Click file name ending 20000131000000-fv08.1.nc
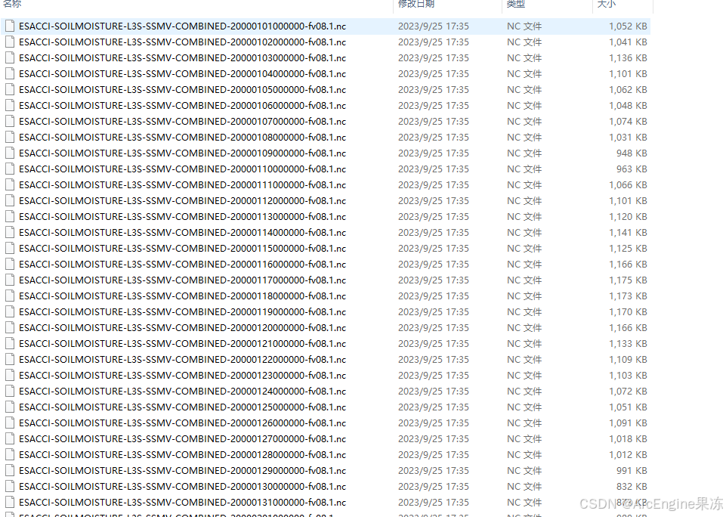 pos(182,502)
